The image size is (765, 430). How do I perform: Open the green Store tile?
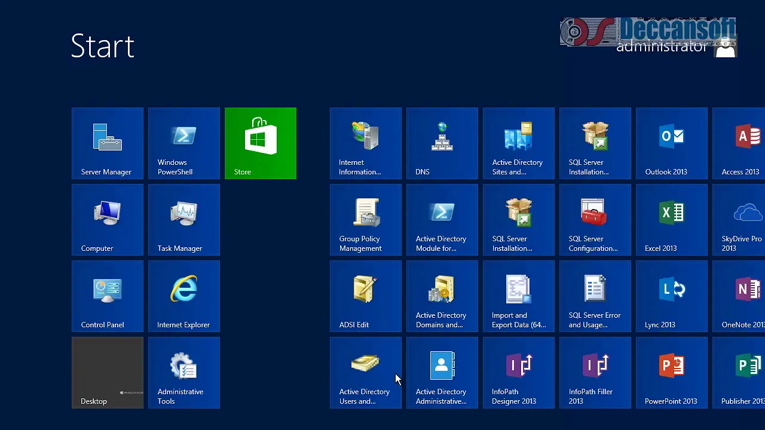pos(261,143)
